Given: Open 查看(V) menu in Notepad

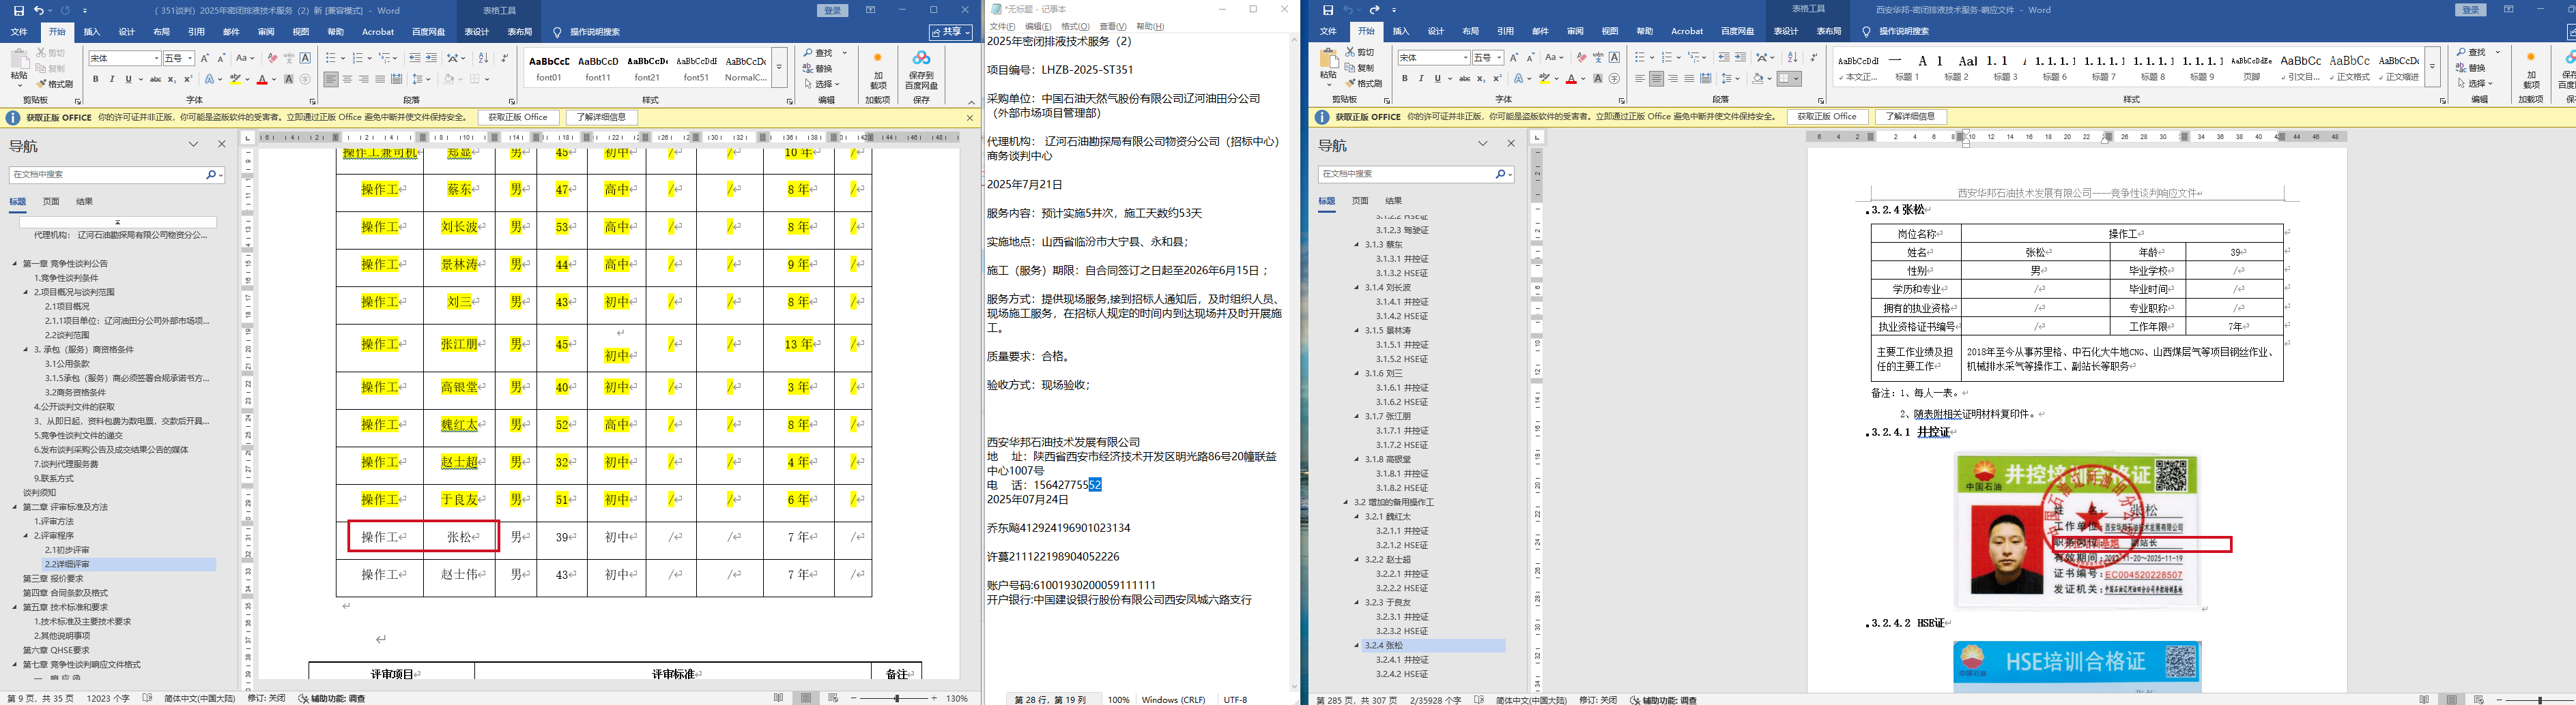Looking at the screenshot, I should (x=1112, y=27).
